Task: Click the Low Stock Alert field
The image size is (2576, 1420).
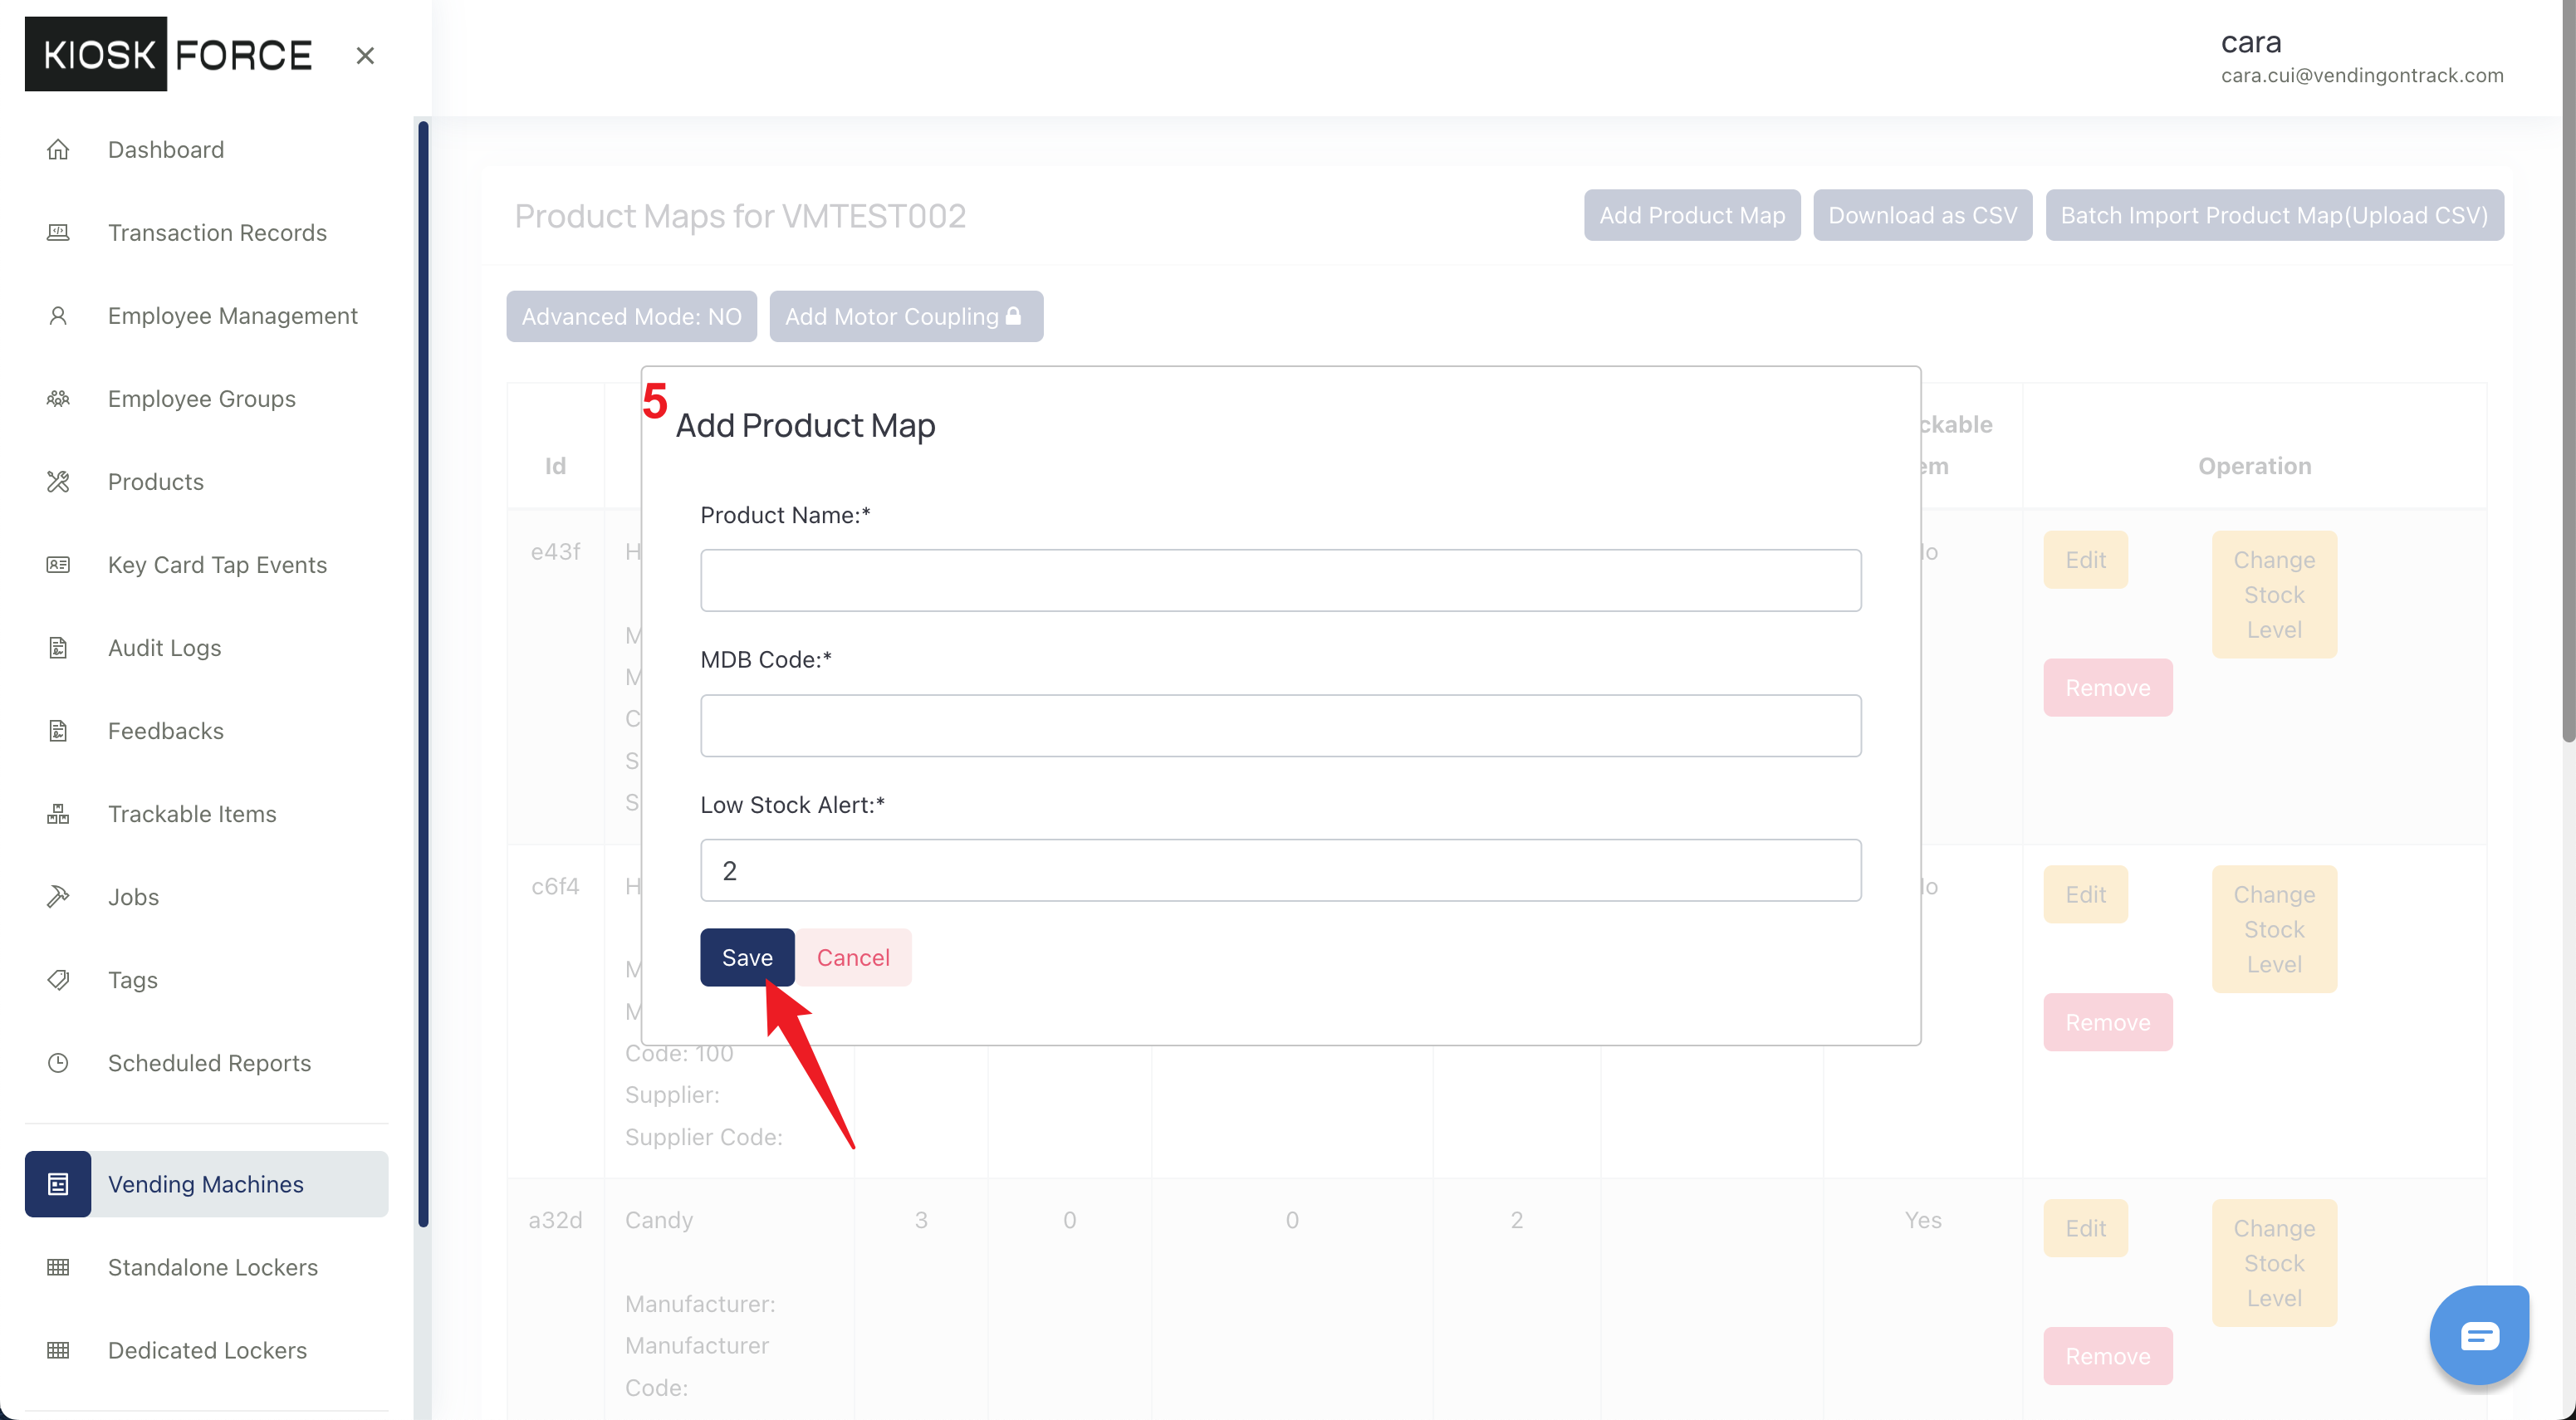Action: [x=1280, y=869]
